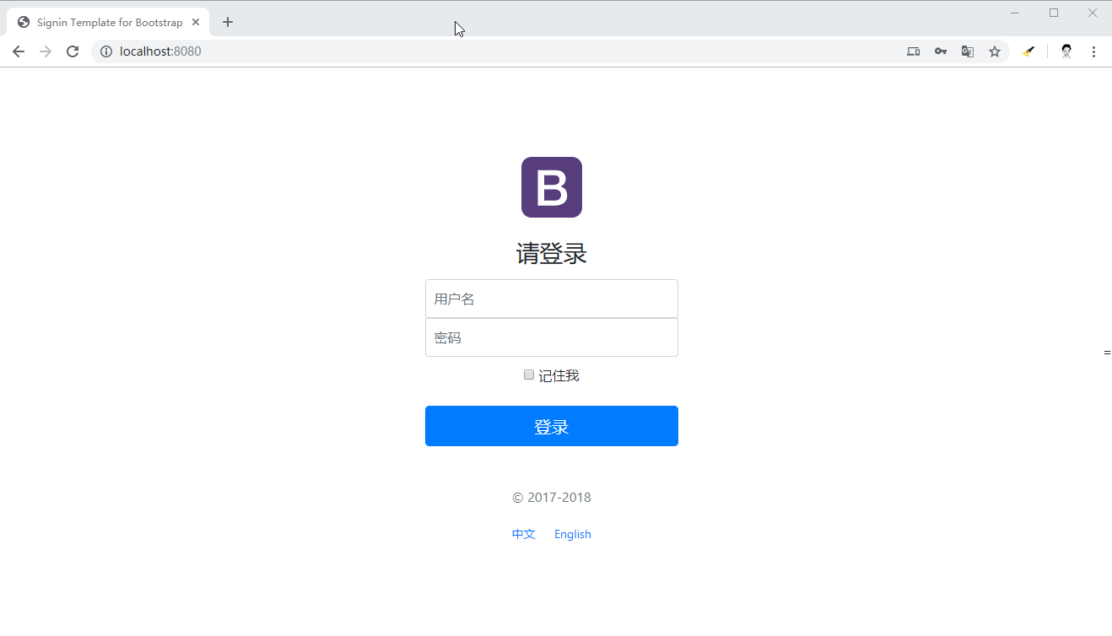
Task: Close the Signin Template for Bootstrap tab
Action: 196,22
